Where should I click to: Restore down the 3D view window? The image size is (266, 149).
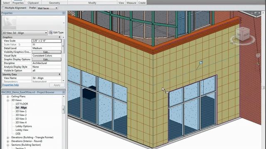pos(256,13)
